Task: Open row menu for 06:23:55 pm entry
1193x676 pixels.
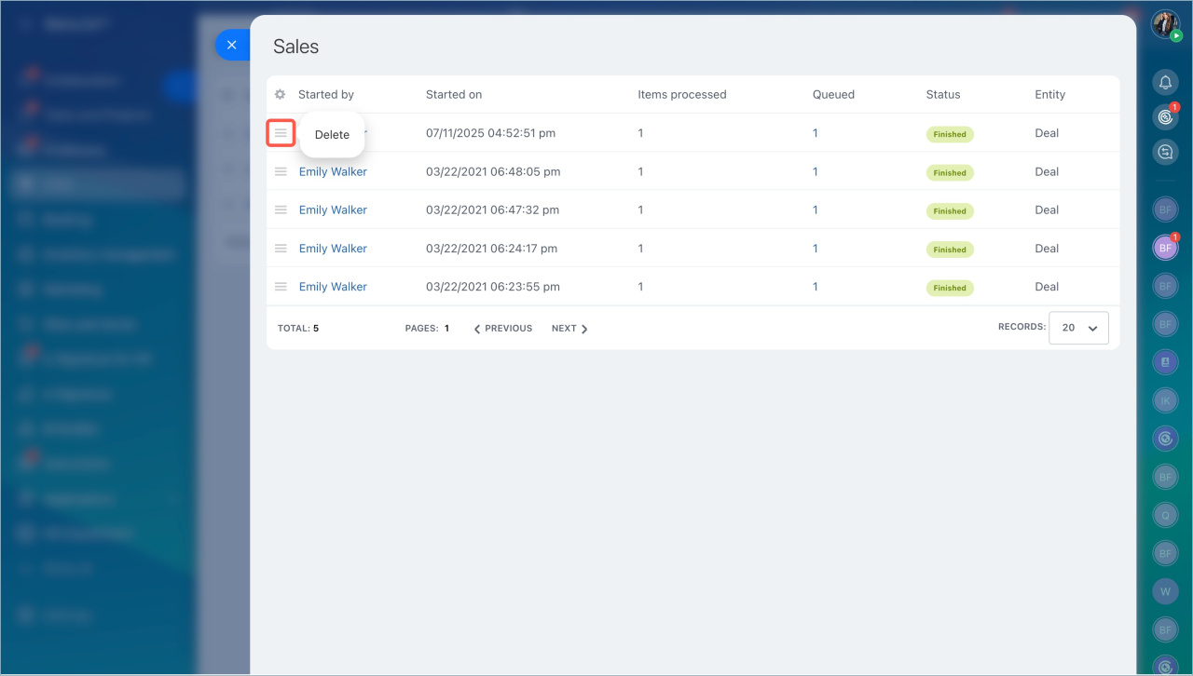Action: [281, 287]
